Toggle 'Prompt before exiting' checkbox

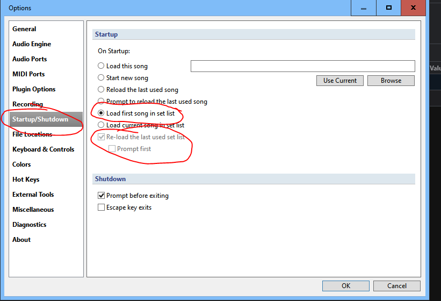101,196
